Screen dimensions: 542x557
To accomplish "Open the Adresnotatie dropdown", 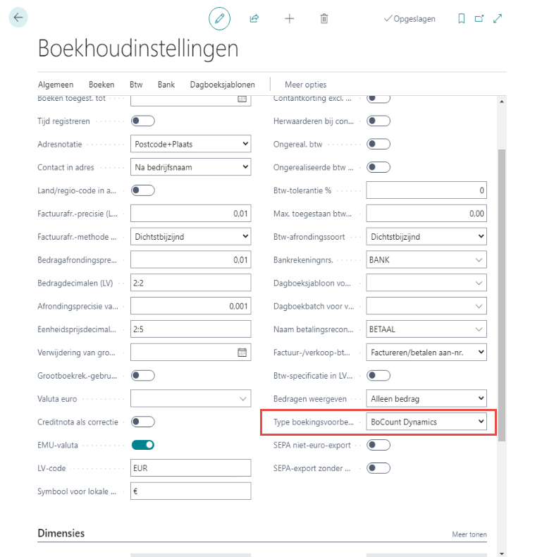I will pyautogui.click(x=191, y=144).
